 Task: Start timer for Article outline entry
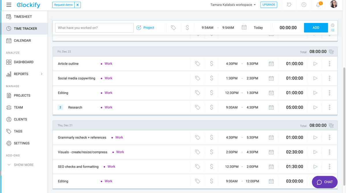pyautogui.click(x=315, y=64)
